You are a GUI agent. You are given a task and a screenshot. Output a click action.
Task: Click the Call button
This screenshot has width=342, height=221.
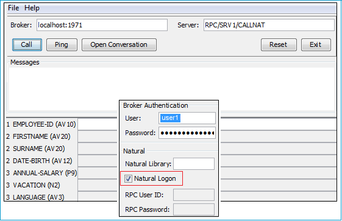coord(27,44)
